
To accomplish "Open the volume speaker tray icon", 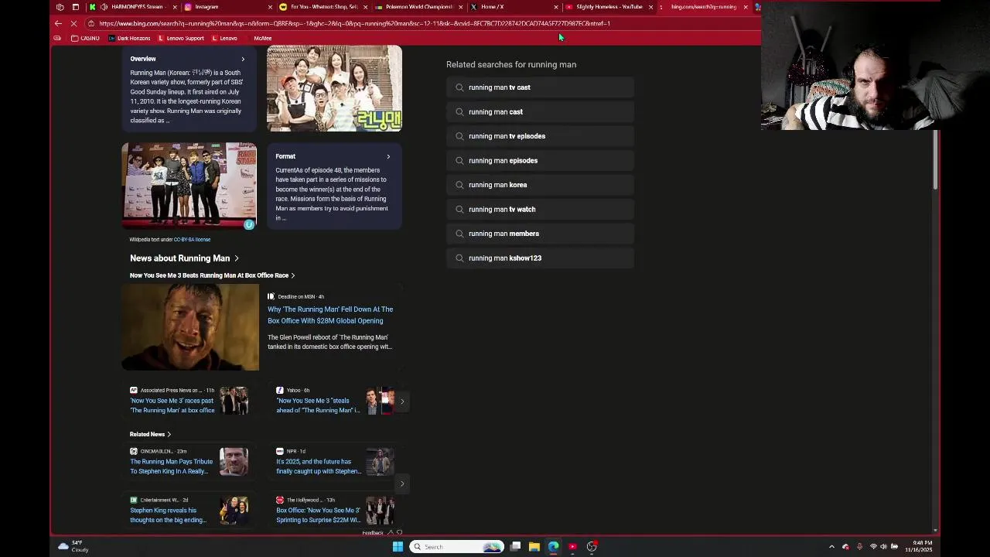I will pyautogui.click(x=883, y=547).
